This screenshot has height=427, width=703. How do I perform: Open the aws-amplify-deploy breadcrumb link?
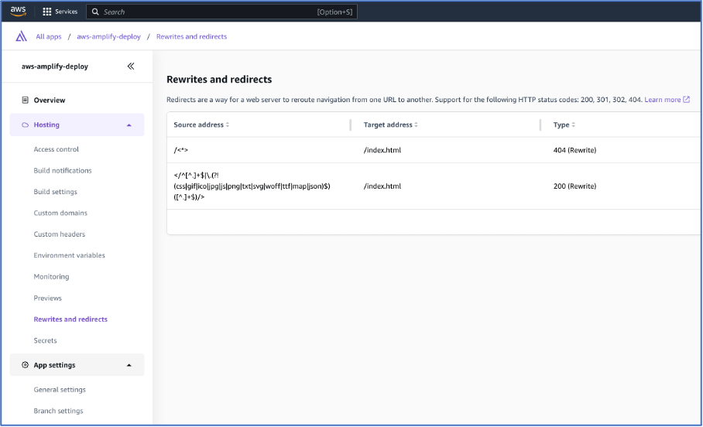108,36
